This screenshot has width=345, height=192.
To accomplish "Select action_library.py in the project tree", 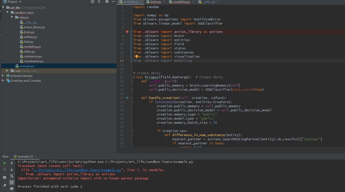I will tap(32, 27).
